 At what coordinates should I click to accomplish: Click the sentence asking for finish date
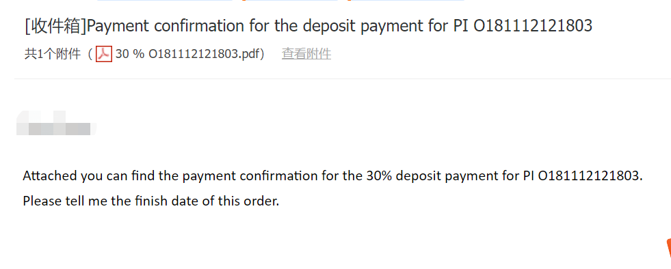pos(150,201)
